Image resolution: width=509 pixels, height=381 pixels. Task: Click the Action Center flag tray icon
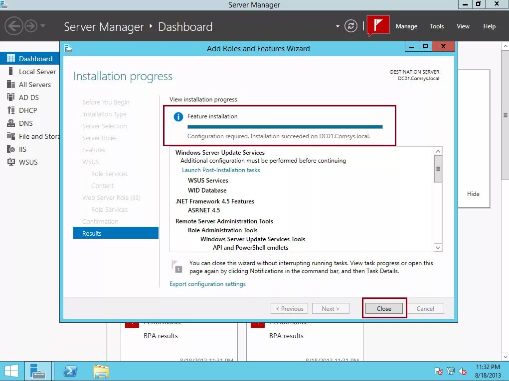(x=438, y=371)
